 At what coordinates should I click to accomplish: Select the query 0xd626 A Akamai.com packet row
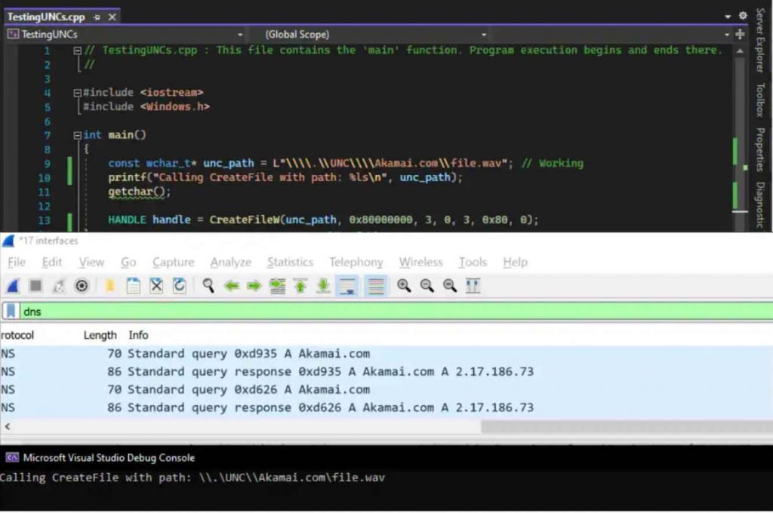click(x=386, y=390)
